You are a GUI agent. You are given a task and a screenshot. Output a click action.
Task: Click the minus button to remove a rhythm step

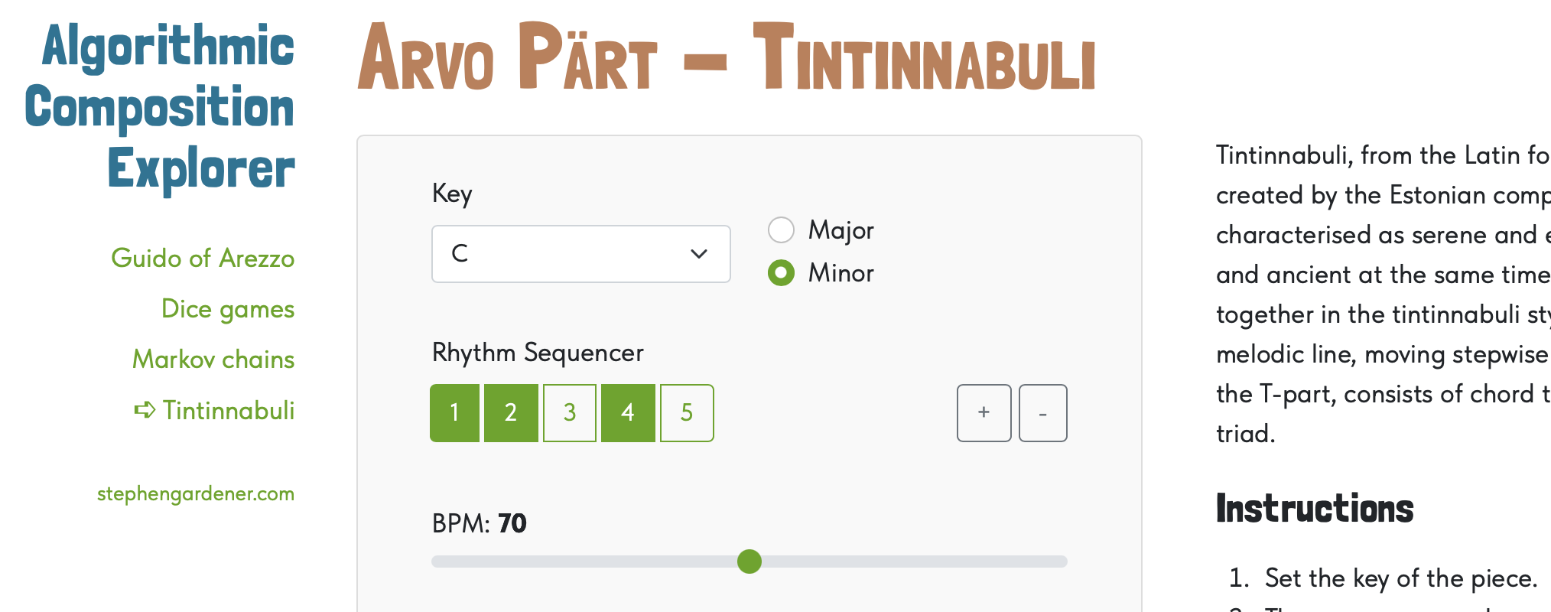point(1042,413)
